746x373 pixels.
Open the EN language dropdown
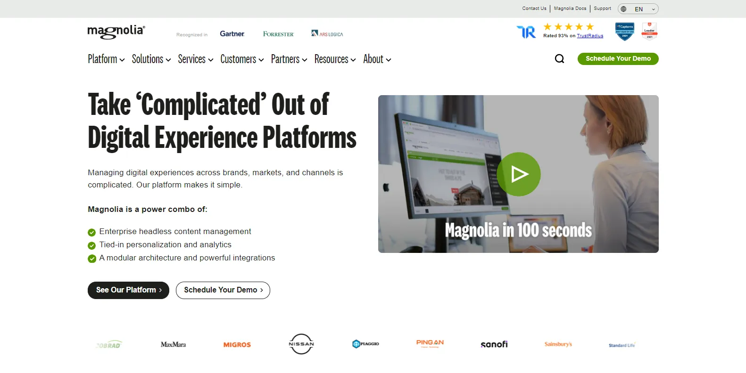(x=638, y=9)
